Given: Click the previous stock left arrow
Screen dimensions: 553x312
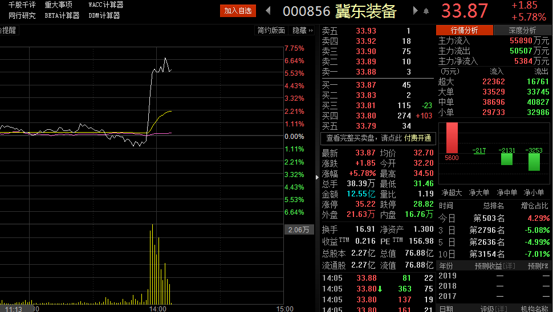Looking at the screenshot, I should [268, 11].
